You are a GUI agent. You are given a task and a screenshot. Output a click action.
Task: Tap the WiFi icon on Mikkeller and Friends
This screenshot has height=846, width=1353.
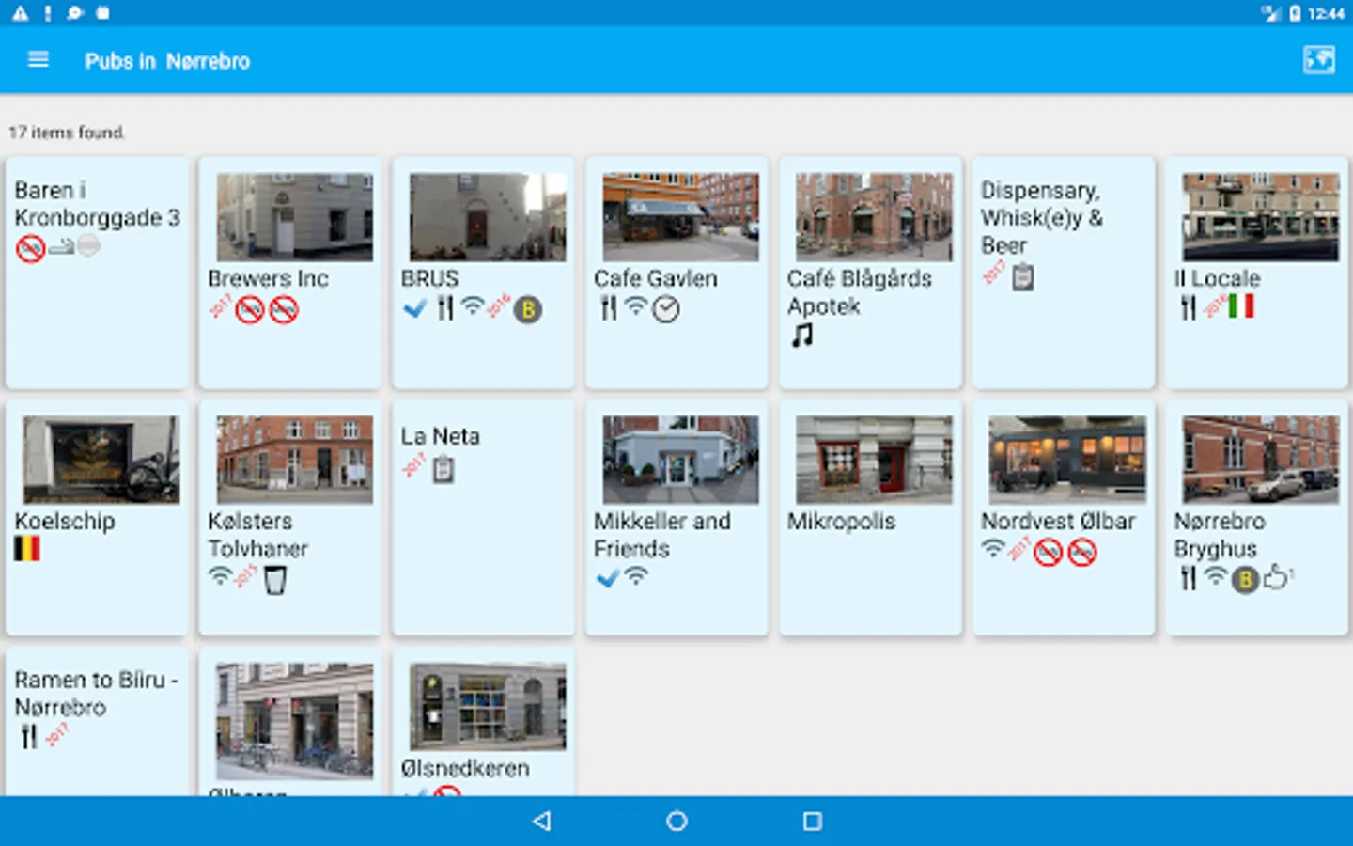(636, 575)
